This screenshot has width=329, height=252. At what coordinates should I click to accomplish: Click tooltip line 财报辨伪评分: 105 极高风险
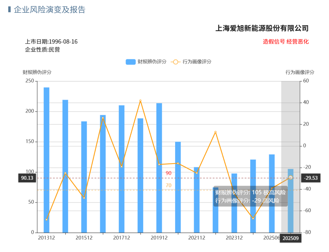click(x=250, y=192)
